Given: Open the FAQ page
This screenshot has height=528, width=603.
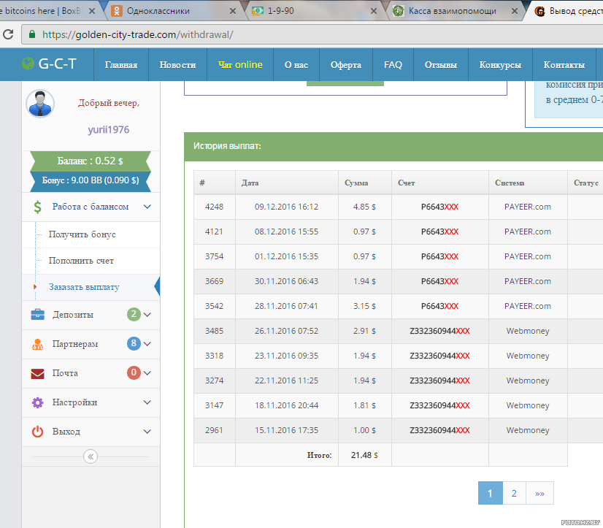Looking at the screenshot, I should (x=393, y=65).
